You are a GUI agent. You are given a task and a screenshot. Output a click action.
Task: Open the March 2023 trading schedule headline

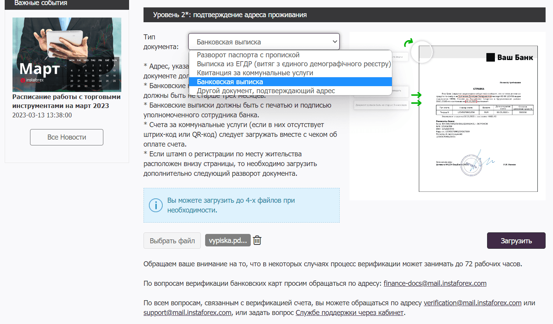(x=67, y=101)
